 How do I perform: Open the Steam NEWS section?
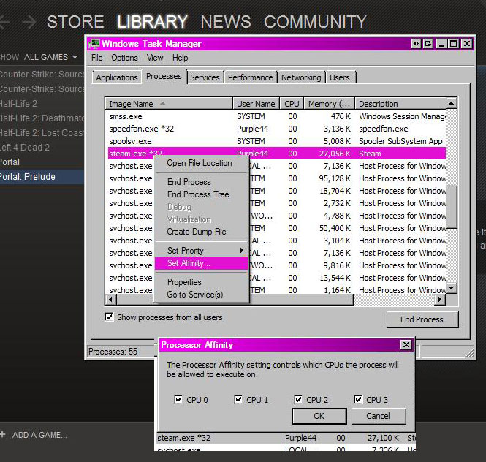click(226, 22)
